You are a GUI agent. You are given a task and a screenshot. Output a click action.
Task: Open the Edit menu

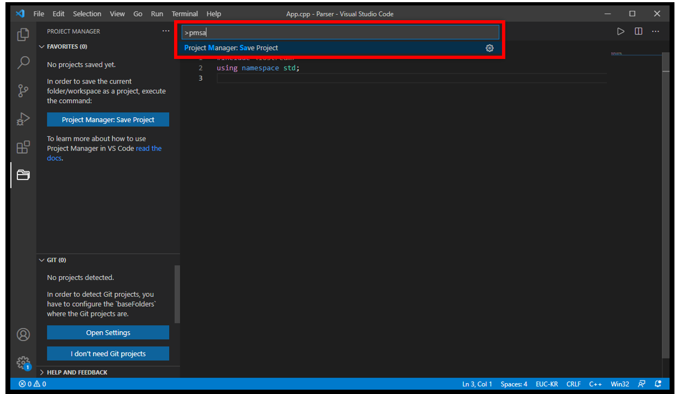pyautogui.click(x=58, y=14)
